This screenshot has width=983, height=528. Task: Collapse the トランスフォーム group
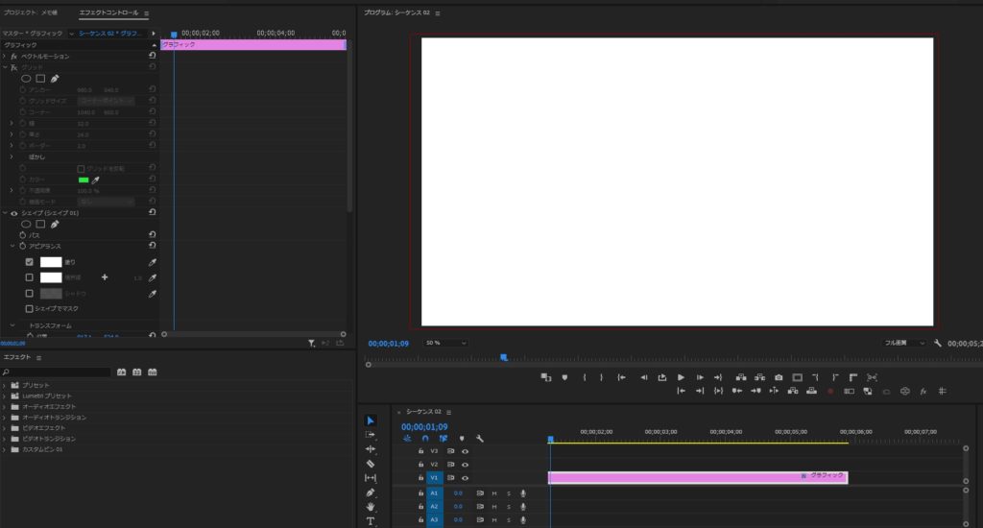point(12,325)
